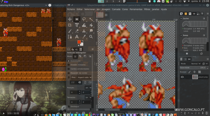Select the Unified Transform tool
Screen dimensions: 210x116
[x=77, y=25]
